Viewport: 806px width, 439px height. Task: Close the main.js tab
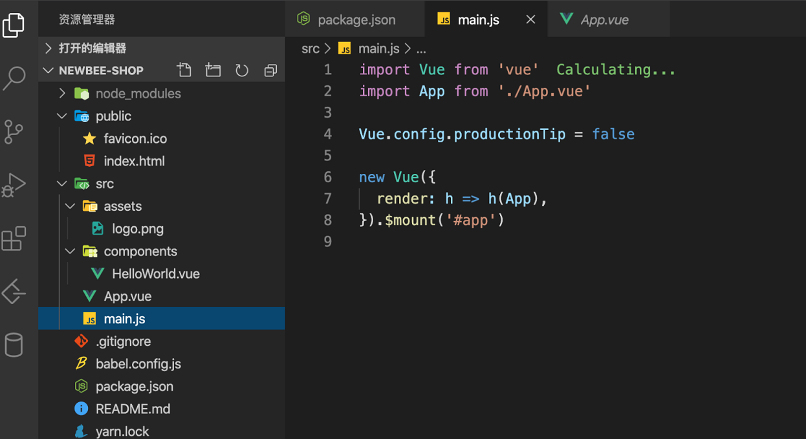(530, 19)
